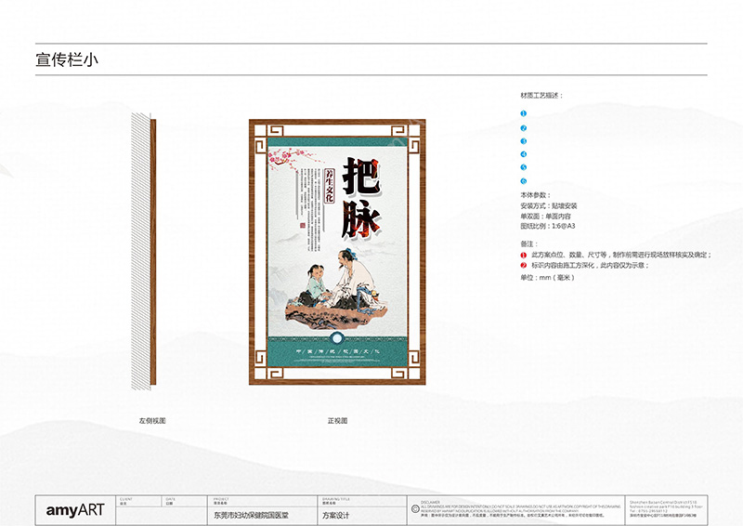Select blue numbered bullet 5
The image size is (743, 526).
[524, 167]
